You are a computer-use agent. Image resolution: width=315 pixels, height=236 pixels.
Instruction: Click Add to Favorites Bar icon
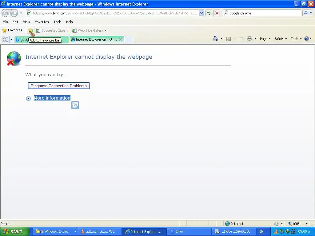(31, 30)
